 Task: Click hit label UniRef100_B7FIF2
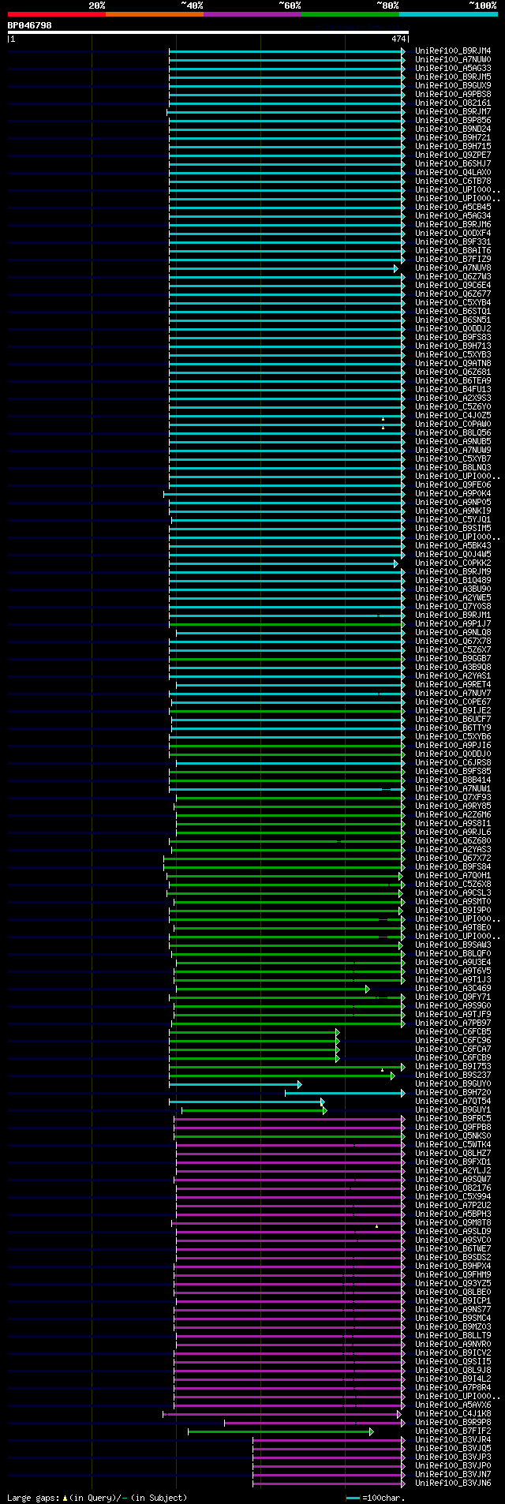click(x=453, y=1431)
